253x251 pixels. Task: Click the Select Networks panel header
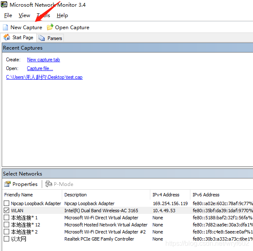127,173
